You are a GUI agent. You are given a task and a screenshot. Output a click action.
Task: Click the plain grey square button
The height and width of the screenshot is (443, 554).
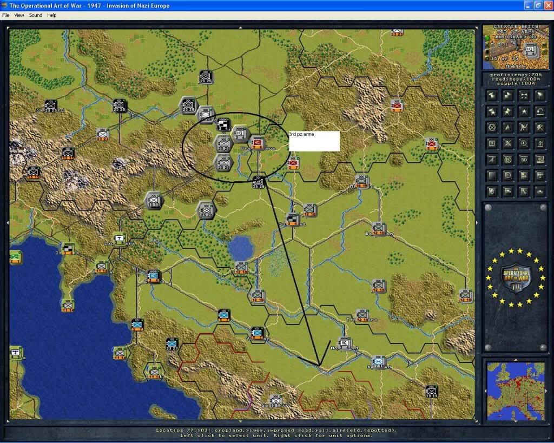[x=492, y=176]
